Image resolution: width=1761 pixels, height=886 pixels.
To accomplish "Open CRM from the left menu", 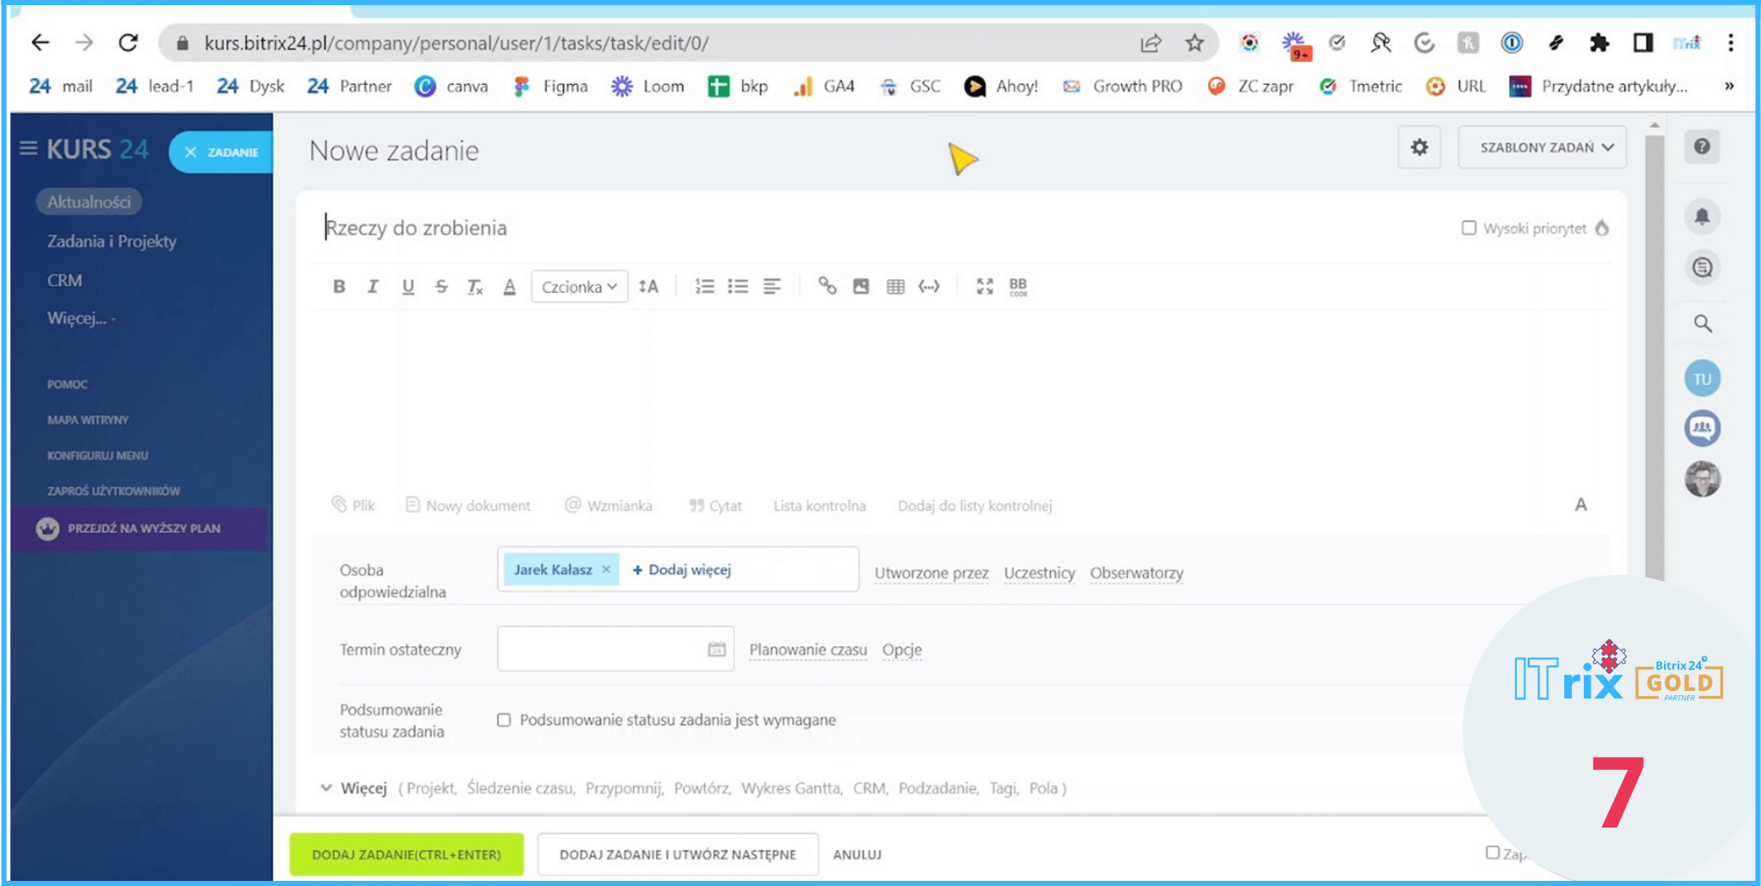I will [x=64, y=280].
